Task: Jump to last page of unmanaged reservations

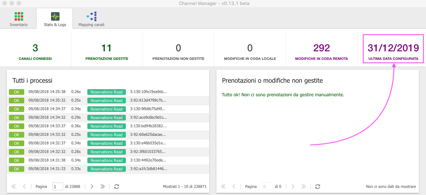Action: [x=303, y=186]
